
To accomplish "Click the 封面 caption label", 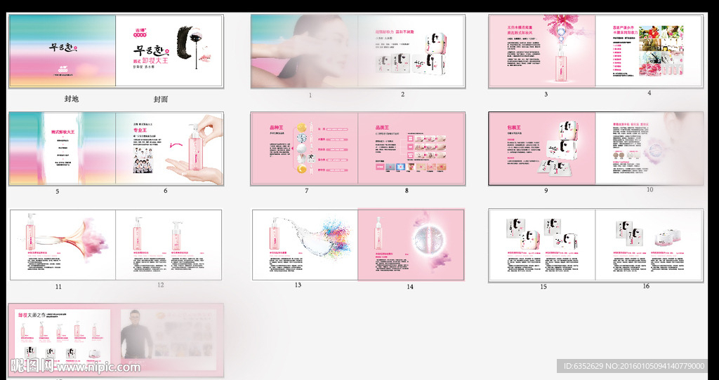I will pyautogui.click(x=161, y=99).
